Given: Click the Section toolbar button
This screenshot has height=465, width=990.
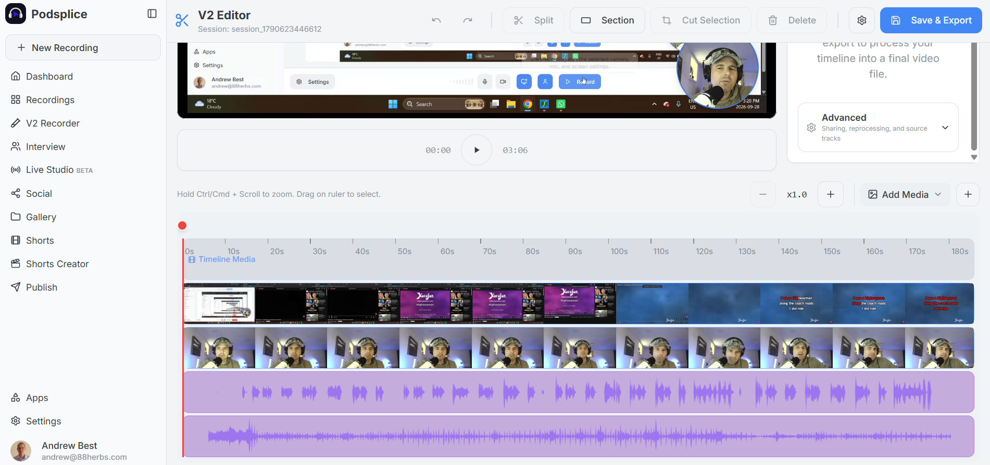Looking at the screenshot, I should coord(607,20).
